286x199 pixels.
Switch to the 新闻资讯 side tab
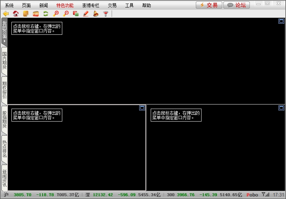coord(4,178)
